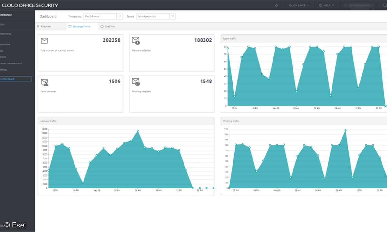
Task: Open the Tenant dropdown showing hybridqaenv.com
Action: [x=156, y=16]
